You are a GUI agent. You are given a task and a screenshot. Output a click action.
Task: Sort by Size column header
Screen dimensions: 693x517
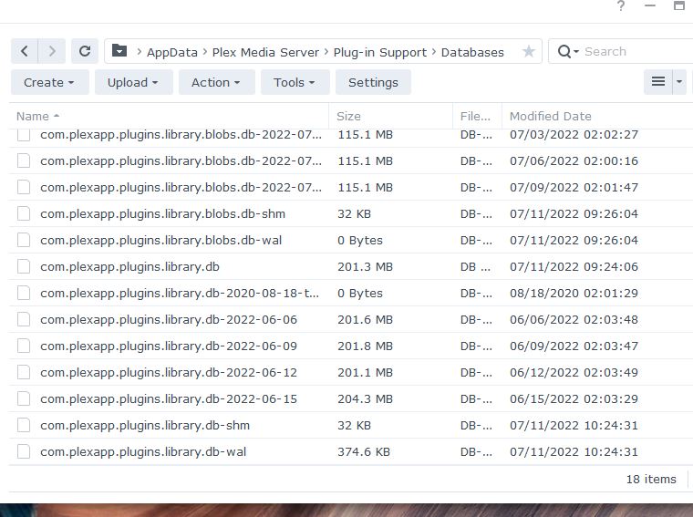(390, 116)
